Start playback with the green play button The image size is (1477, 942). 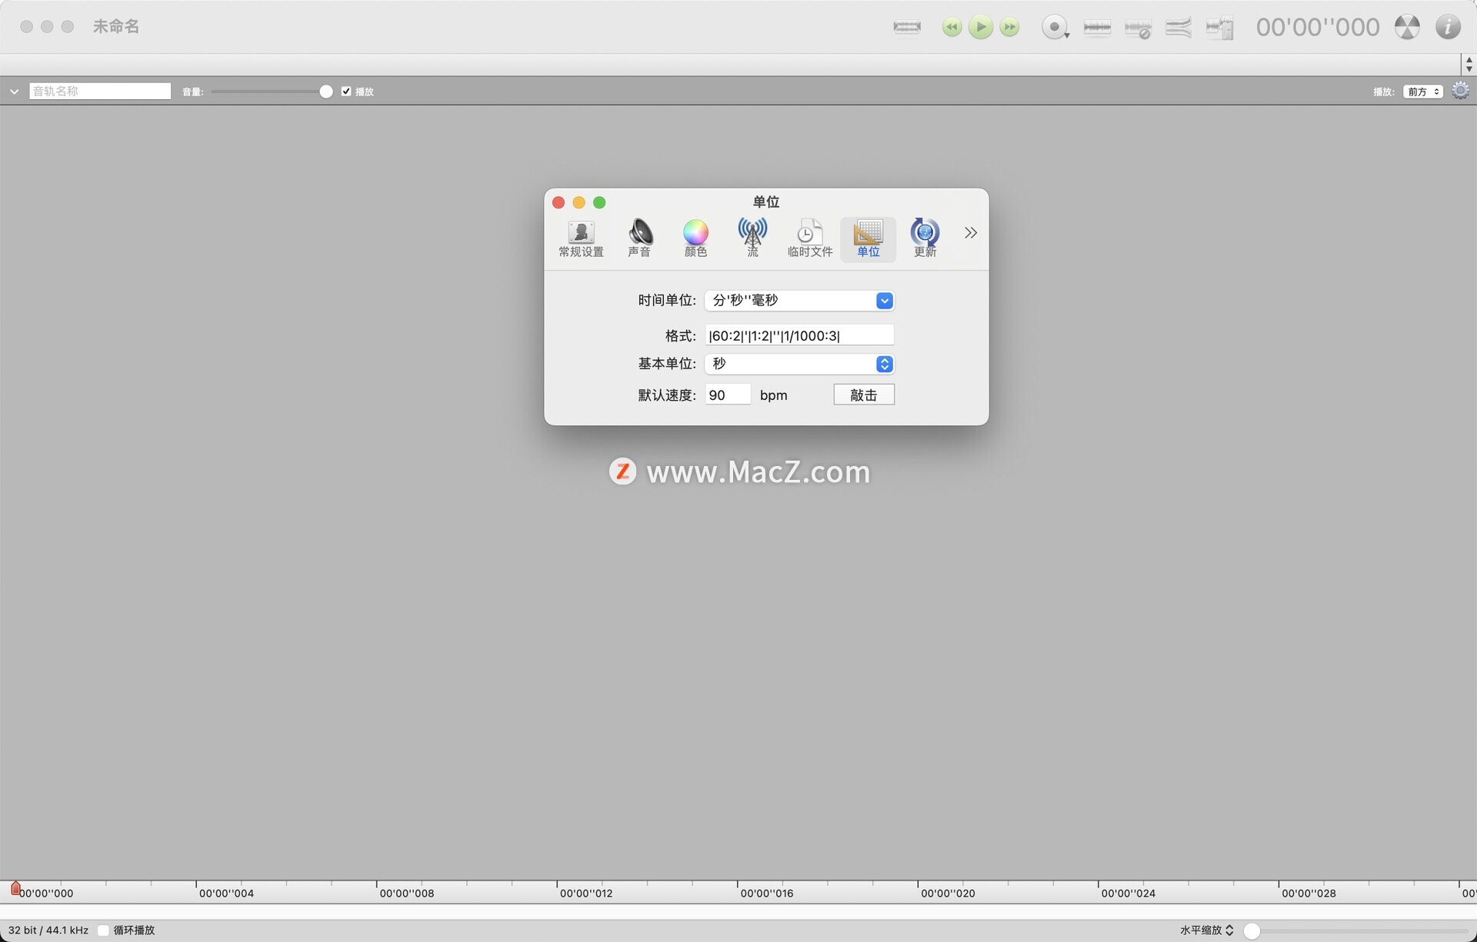click(980, 27)
